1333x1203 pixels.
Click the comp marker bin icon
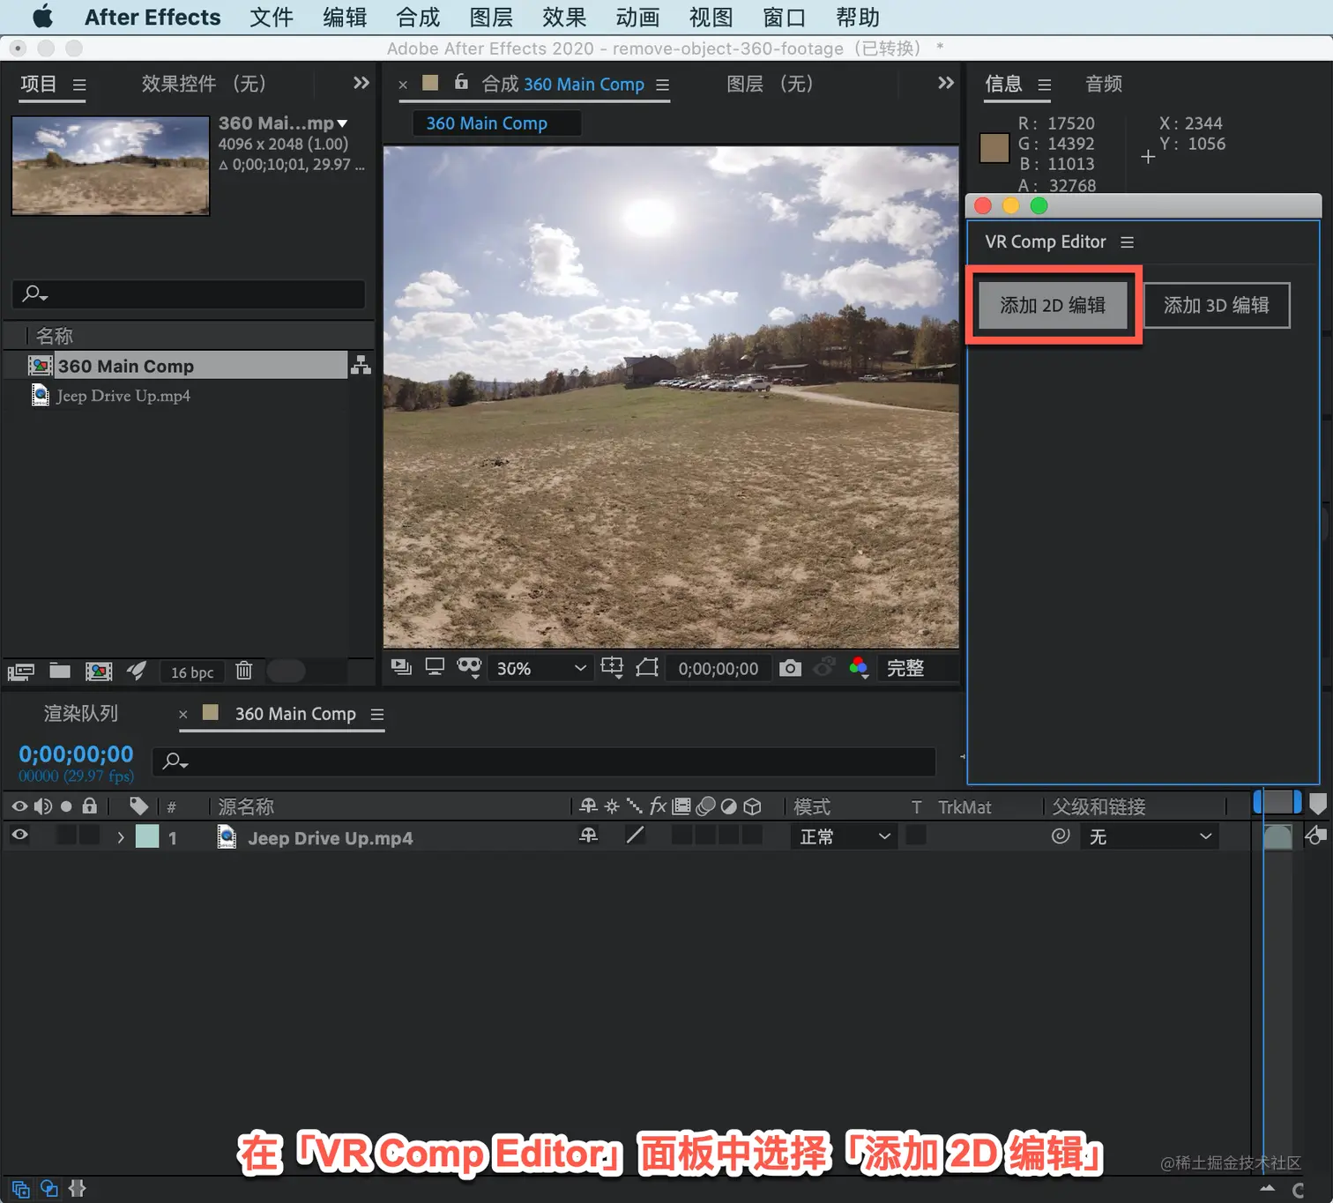click(1318, 803)
